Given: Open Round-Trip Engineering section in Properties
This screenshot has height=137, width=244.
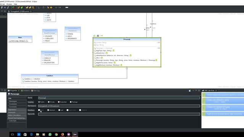Looking at the screenshot, I should 16,118.
